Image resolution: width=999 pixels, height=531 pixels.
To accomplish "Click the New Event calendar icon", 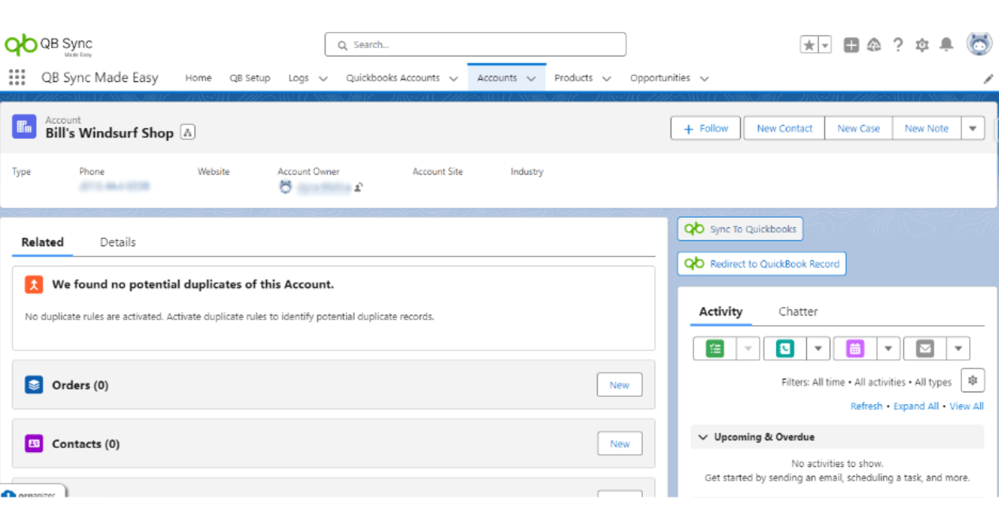I will [855, 349].
